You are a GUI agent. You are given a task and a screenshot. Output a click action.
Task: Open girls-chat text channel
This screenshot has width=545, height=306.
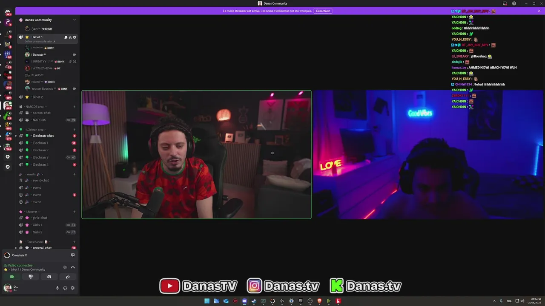coord(47,218)
